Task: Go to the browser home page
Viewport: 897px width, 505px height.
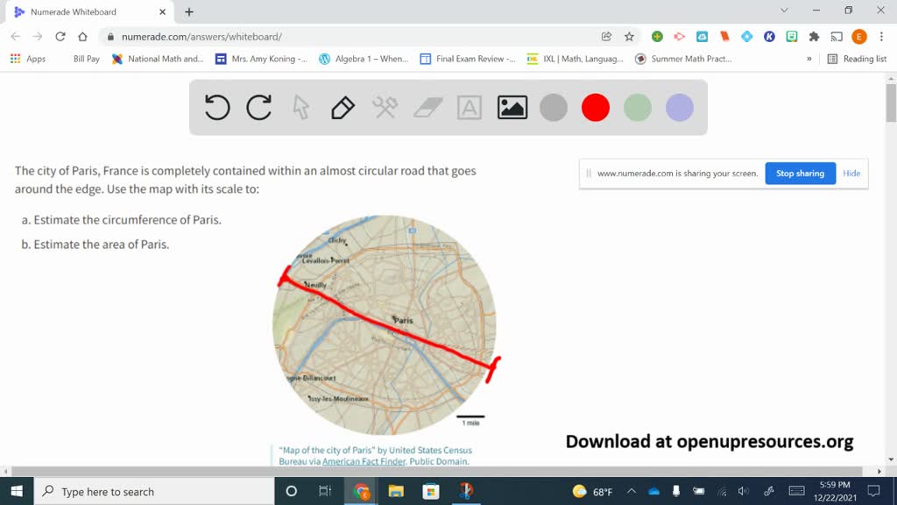Action: (x=83, y=37)
